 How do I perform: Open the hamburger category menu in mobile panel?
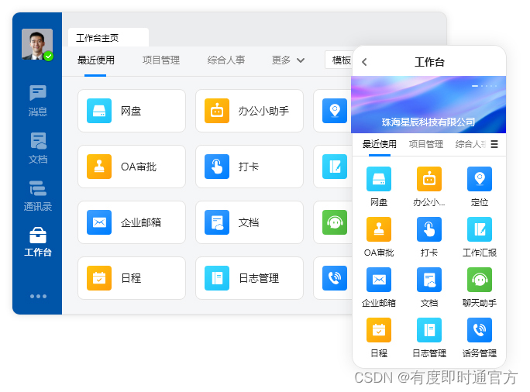tap(494, 144)
